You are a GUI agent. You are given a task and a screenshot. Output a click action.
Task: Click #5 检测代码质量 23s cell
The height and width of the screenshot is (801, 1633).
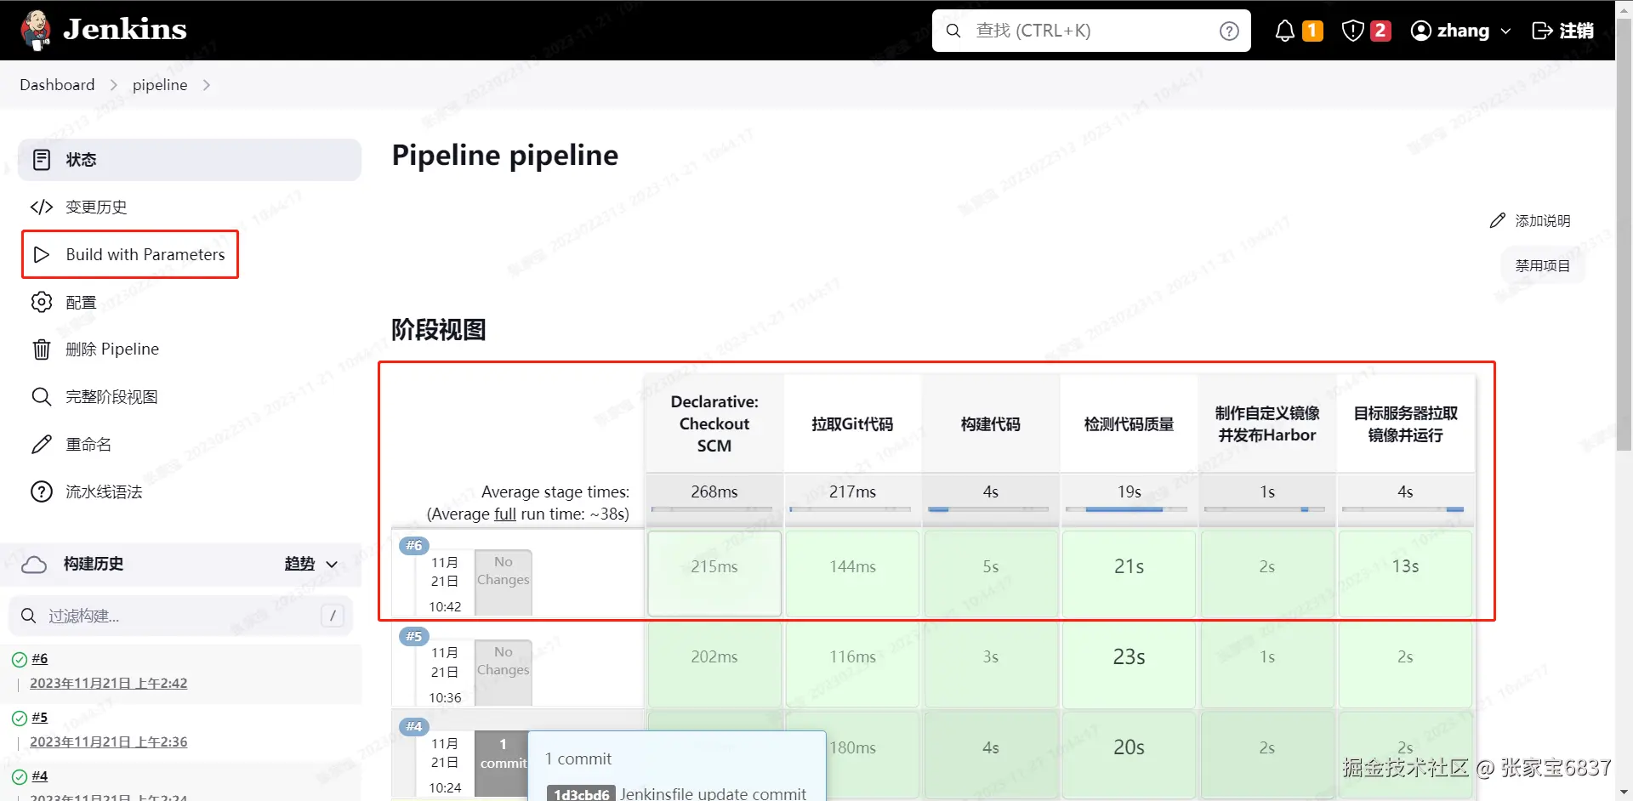point(1129,664)
